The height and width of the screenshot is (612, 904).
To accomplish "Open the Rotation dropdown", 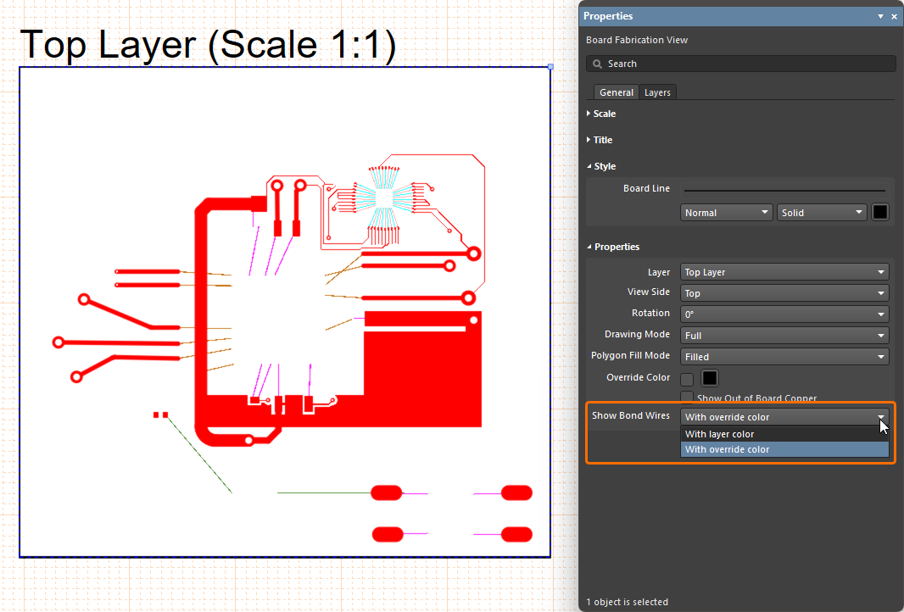I will point(784,314).
